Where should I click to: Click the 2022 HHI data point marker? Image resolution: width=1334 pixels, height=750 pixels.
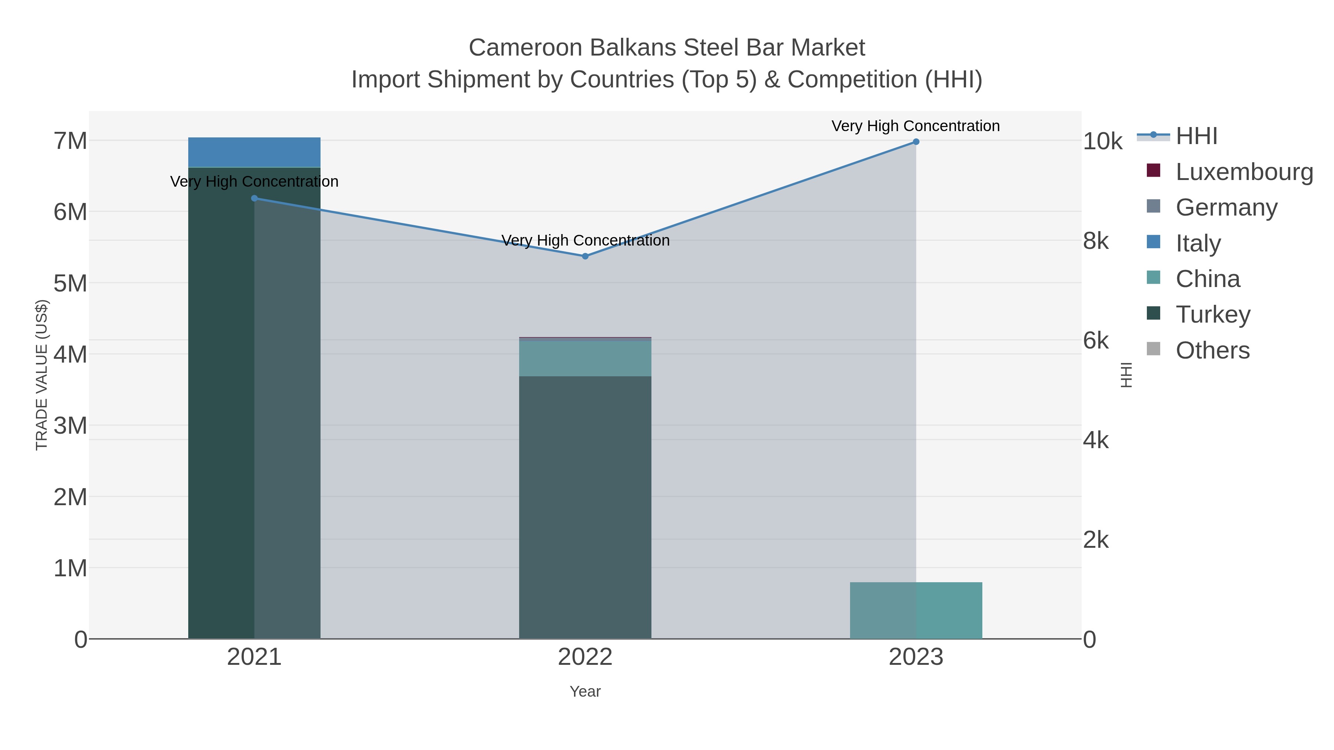coord(585,256)
